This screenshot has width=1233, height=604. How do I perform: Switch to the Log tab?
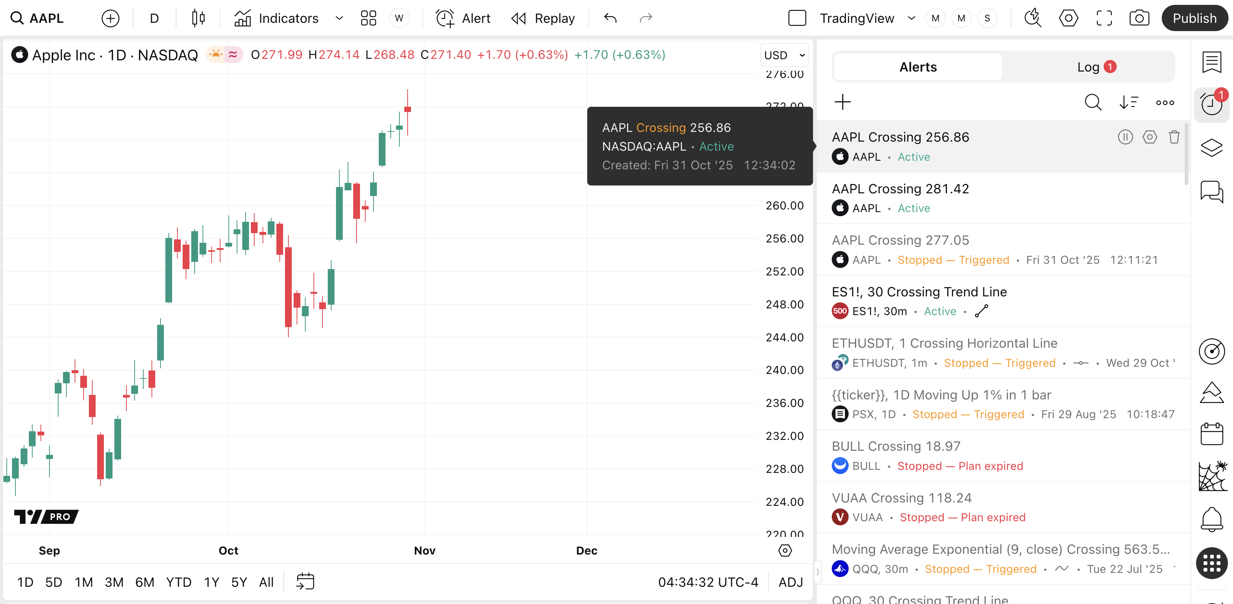(1088, 67)
